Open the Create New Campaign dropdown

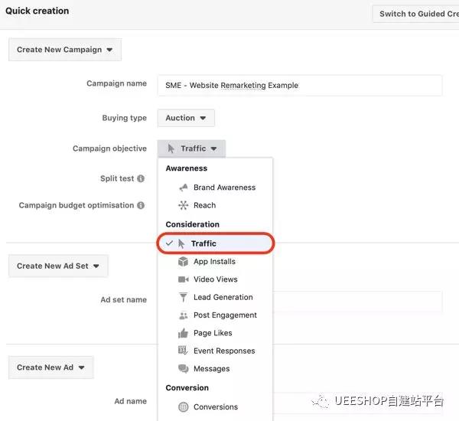coord(64,50)
